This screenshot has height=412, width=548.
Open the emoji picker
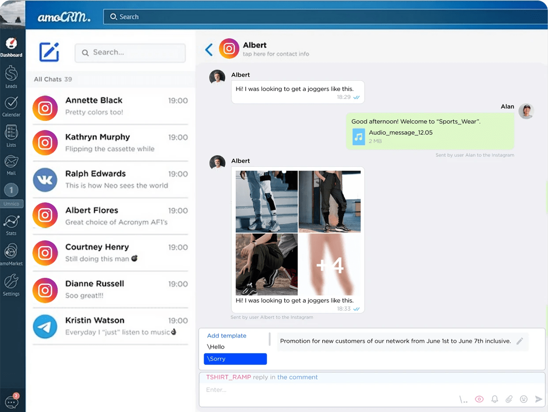[x=524, y=399]
